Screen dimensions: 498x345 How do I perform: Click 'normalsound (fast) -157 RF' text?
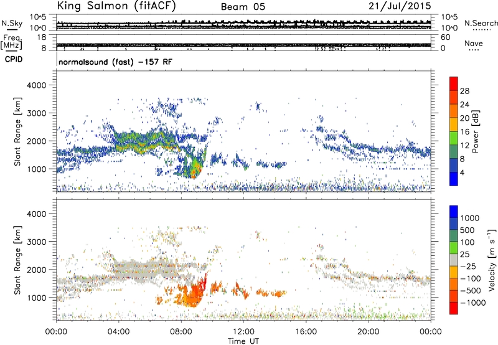115,62
